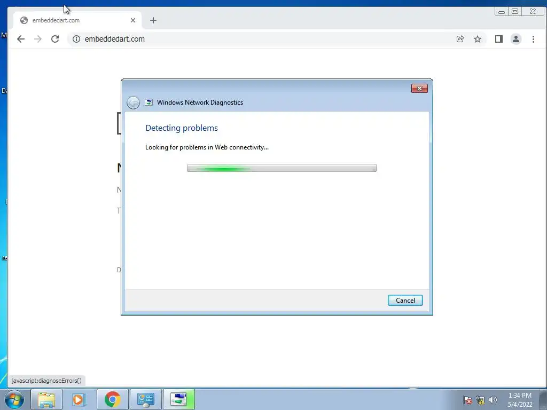Open the Windows Start menu

[x=14, y=399]
